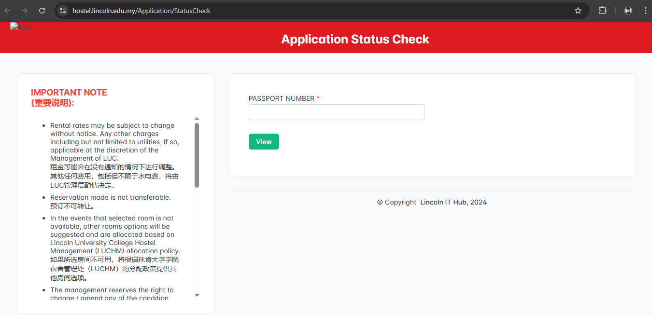
Task: Click the note list scroll down arrow
Action: pyautogui.click(x=197, y=295)
